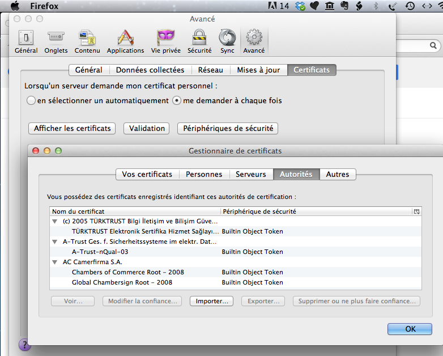The image size is (443, 356).
Task: Open the Firefox menu in menu bar
Action: (x=44, y=6)
